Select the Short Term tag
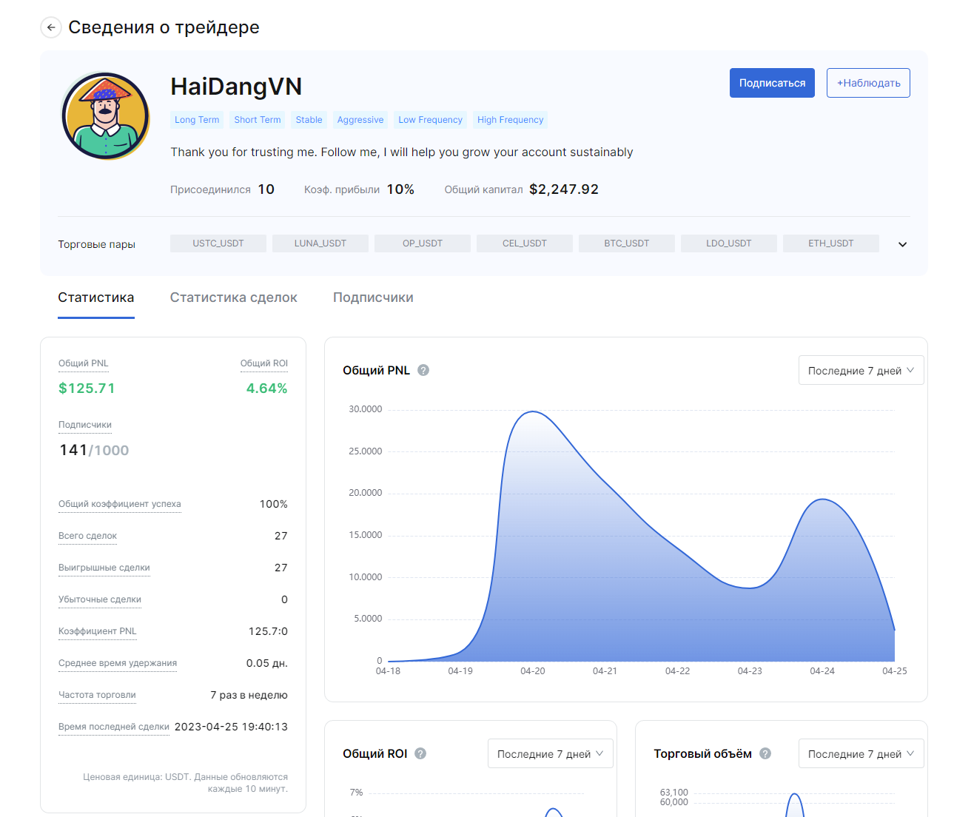 [258, 120]
